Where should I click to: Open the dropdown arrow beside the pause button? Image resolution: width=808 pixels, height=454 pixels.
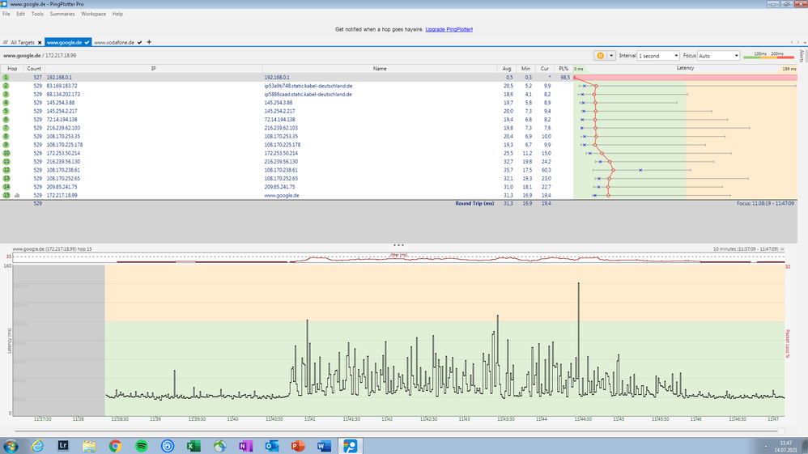[x=611, y=56]
